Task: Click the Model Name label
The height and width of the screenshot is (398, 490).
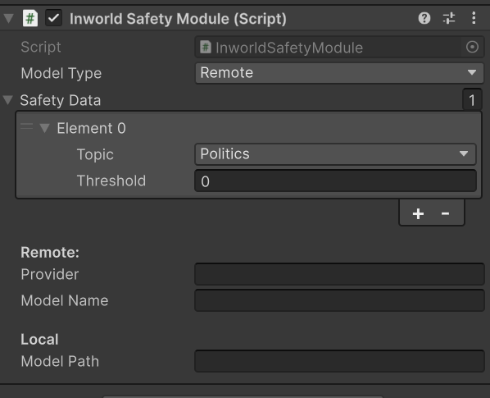Action: click(x=65, y=300)
